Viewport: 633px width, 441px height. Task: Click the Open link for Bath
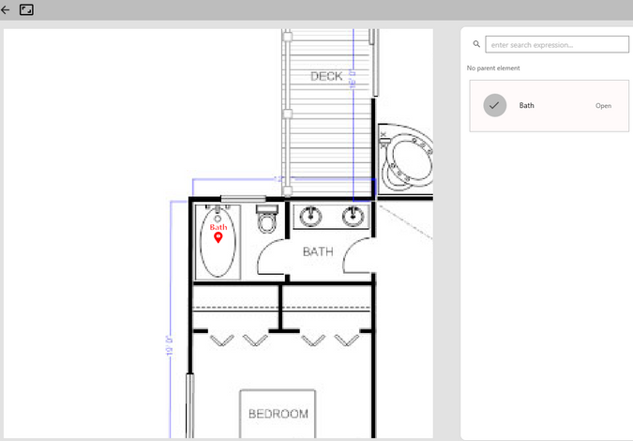tap(603, 106)
